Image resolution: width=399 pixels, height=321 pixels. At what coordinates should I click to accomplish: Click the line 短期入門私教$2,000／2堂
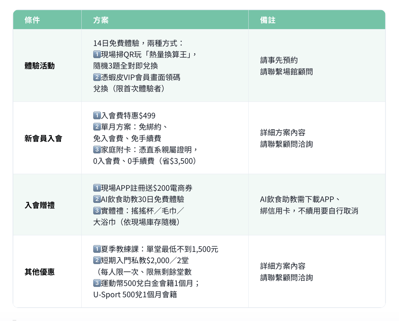tap(141, 260)
